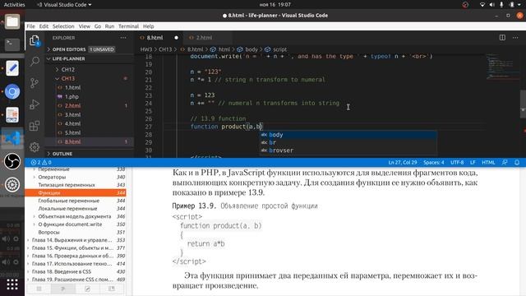Screen dimensions: 526x296
Task: Launch Terminal from the Ubuntu dock
Action: pyautogui.click(x=12, y=44)
